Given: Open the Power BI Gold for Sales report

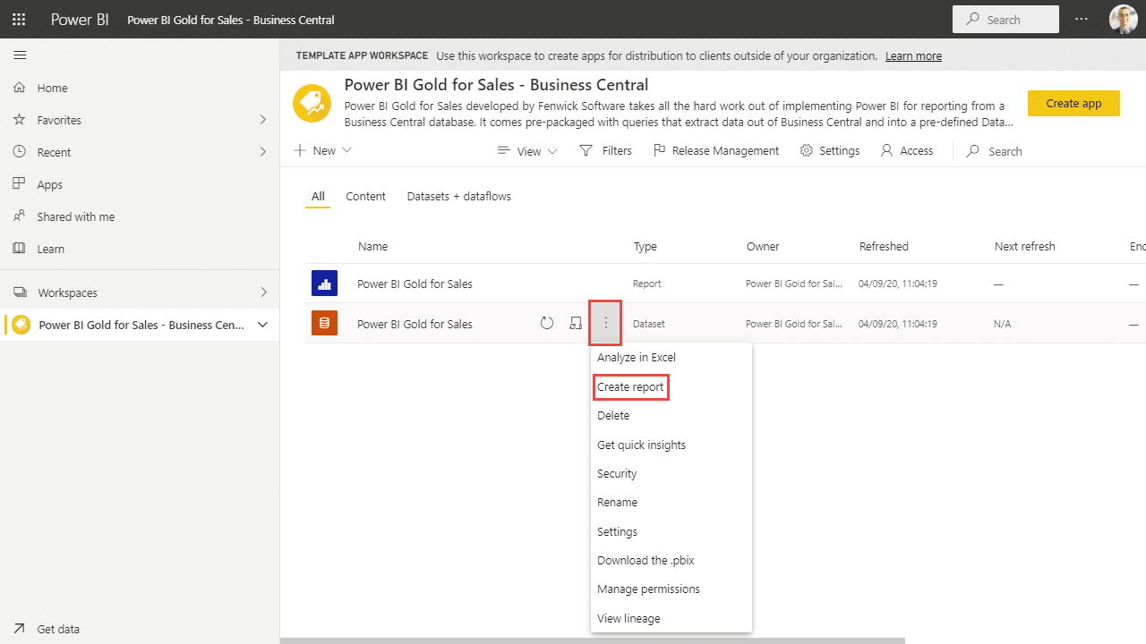Looking at the screenshot, I should (x=415, y=284).
